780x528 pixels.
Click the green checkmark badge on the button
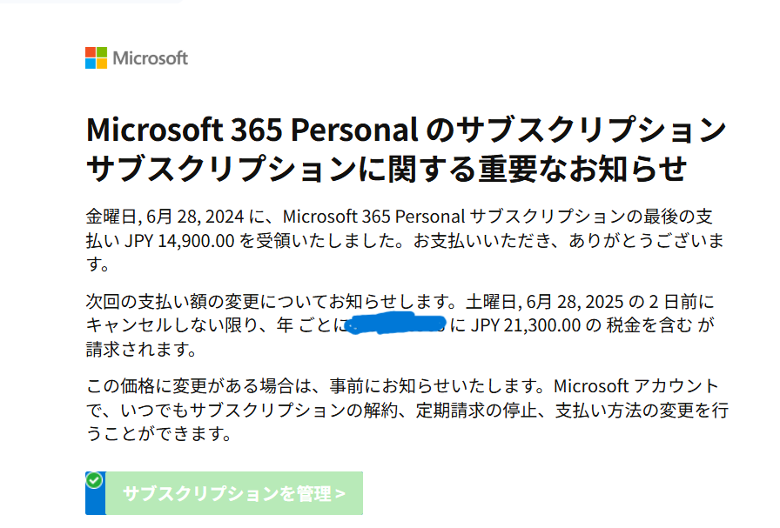pyautogui.click(x=94, y=480)
